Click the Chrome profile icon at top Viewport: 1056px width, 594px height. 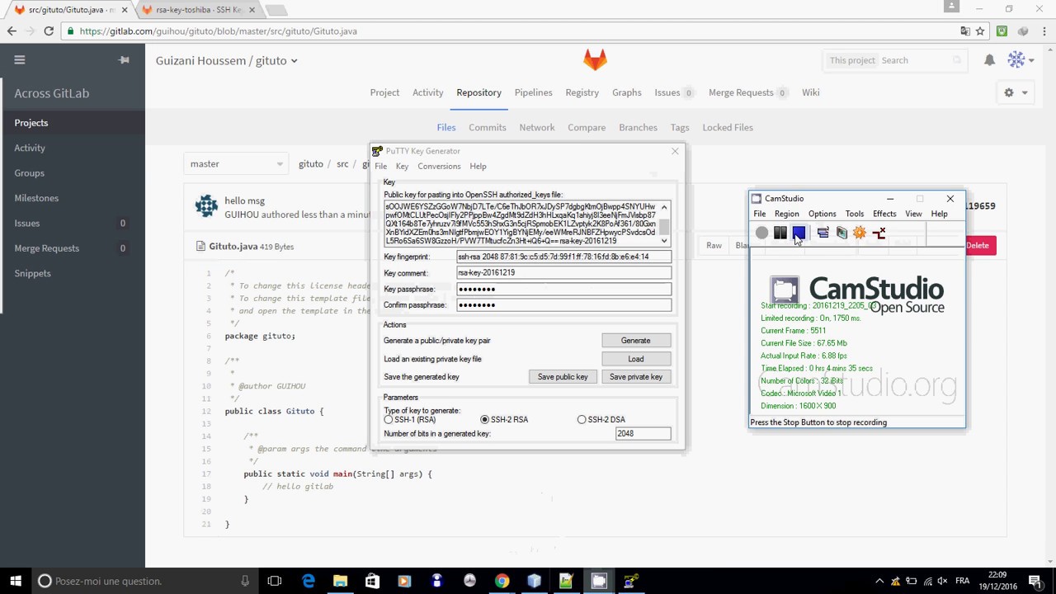951,7
